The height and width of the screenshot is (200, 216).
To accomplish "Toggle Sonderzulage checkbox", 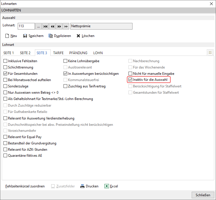I will [x=5, y=86].
